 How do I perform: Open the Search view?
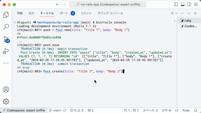click(6, 27)
